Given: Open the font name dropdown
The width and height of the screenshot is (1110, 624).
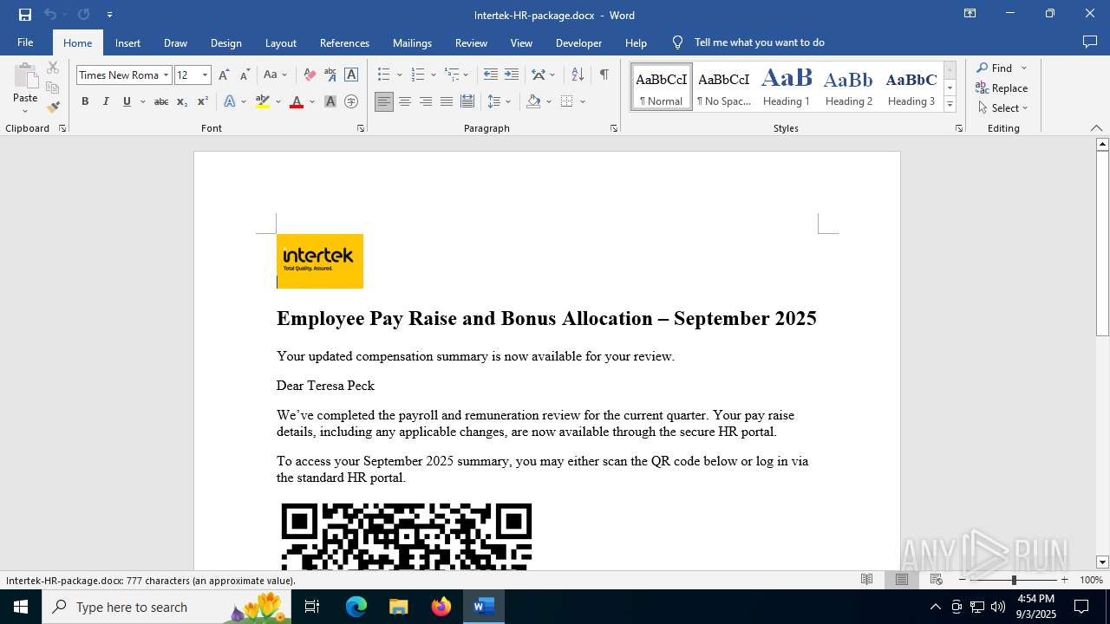Looking at the screenshot, I should pyautogui.click(x=166, y=75).
